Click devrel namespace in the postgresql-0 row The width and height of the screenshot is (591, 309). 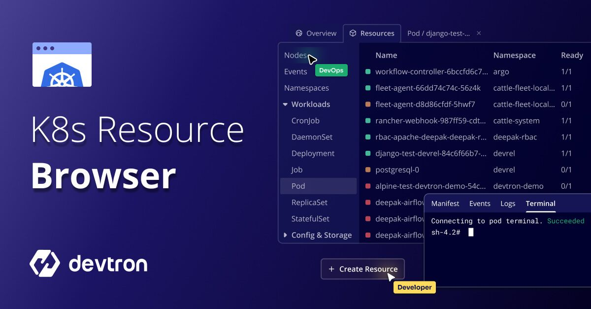coord(504,170)
